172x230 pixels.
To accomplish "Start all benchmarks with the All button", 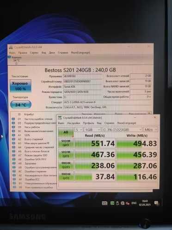I will [x=66, y=132].
